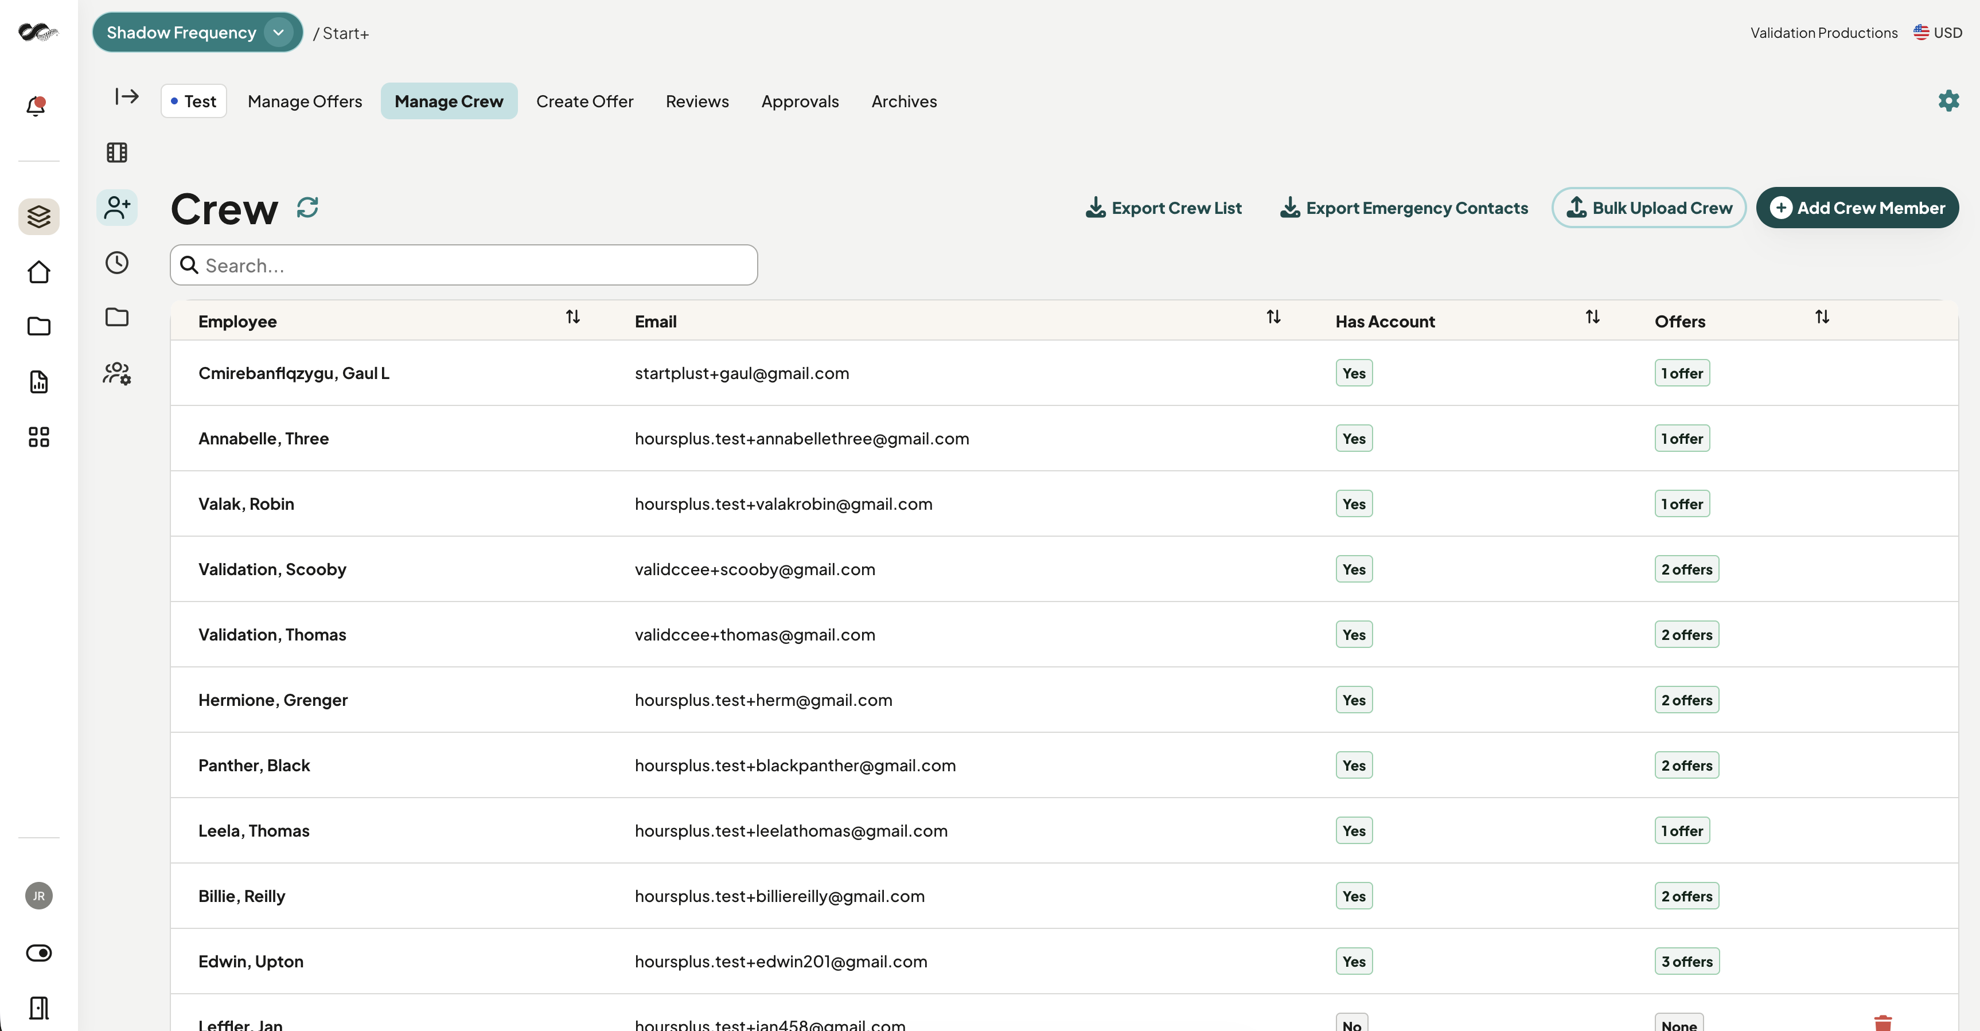1980x1031 pixels.
Task: Refresh the Crew list
Action: [307, 208]
